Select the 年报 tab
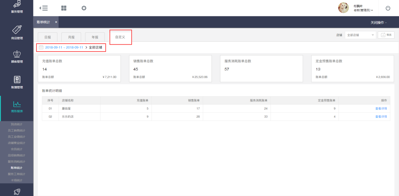Image resolution: width=399 pixels, height=196 pixels. click(x=95, y=37)
